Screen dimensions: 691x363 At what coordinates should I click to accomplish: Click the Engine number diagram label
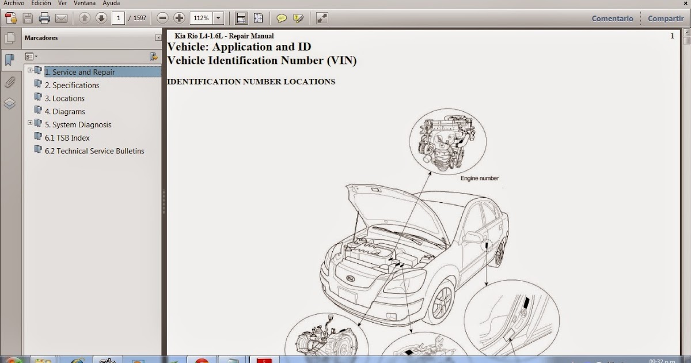(x=480, y=179)
